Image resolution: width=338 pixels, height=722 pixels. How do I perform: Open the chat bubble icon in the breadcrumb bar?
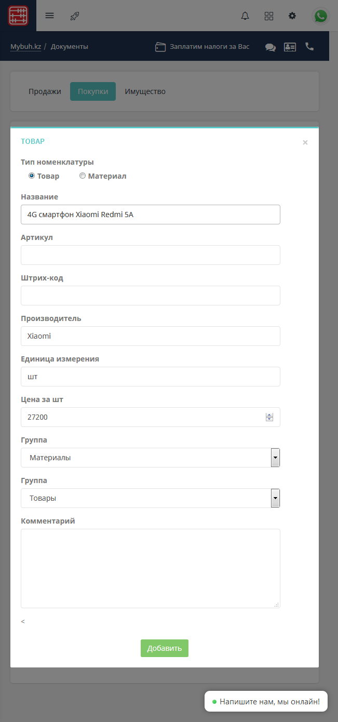[270, 46]
